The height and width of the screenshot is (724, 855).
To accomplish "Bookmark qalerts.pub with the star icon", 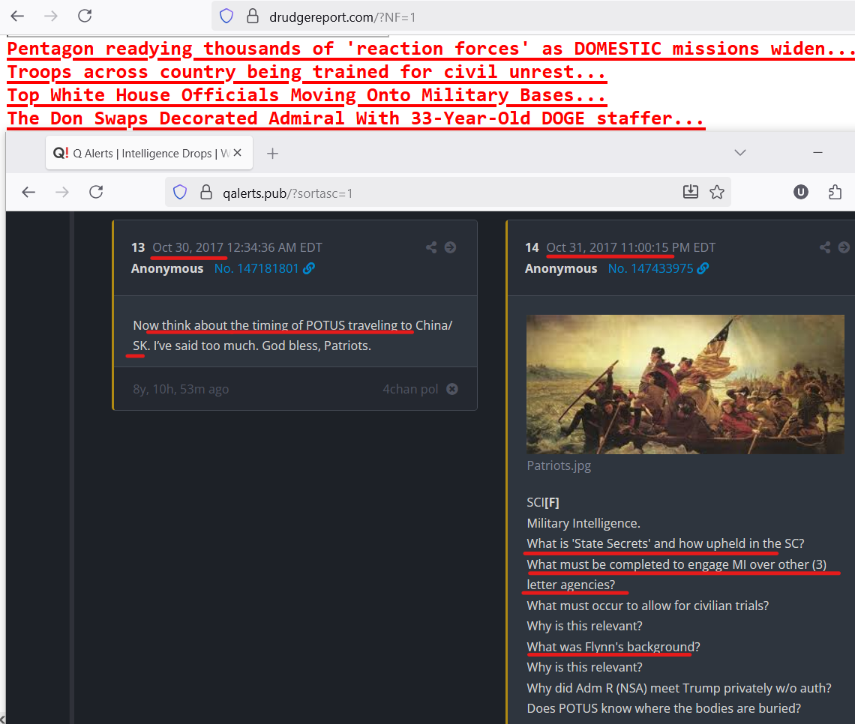I will (717, 192).
